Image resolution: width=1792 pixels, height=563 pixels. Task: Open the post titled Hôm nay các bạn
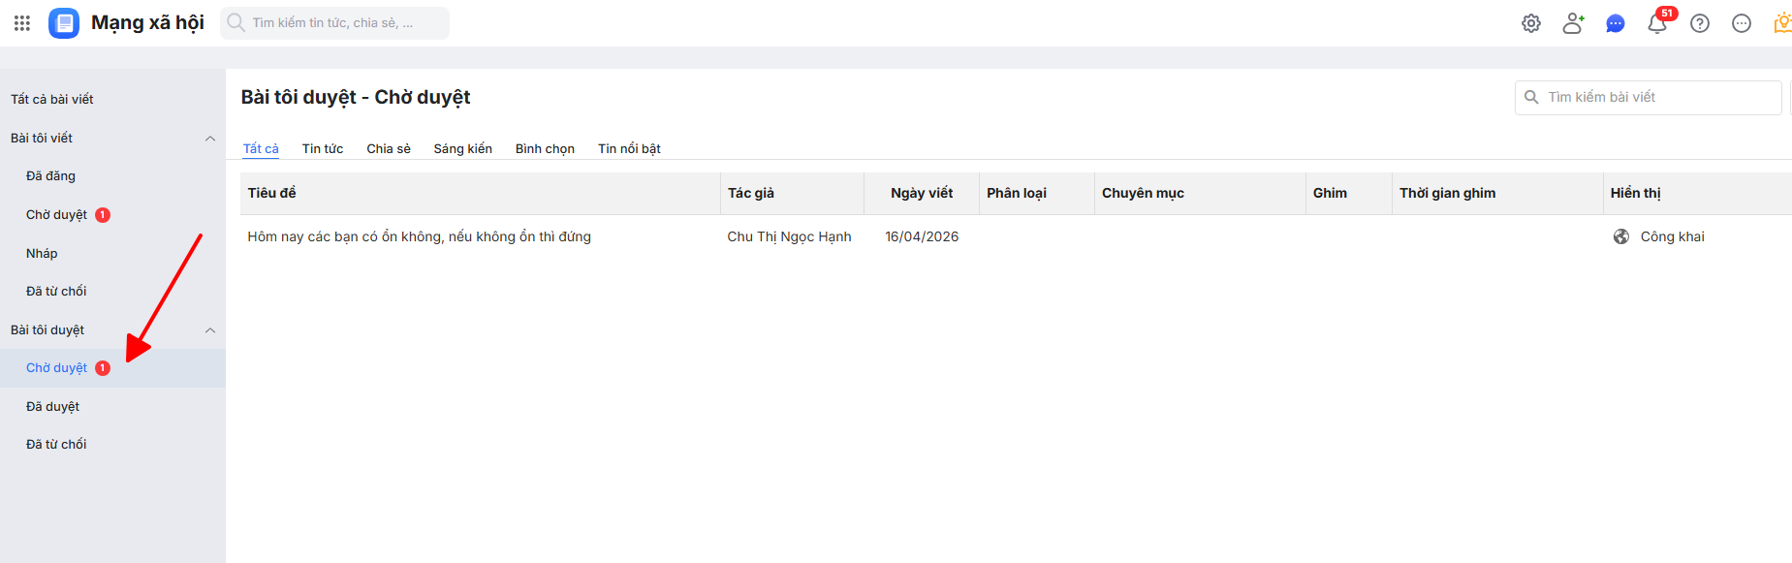tap(419, 236)
